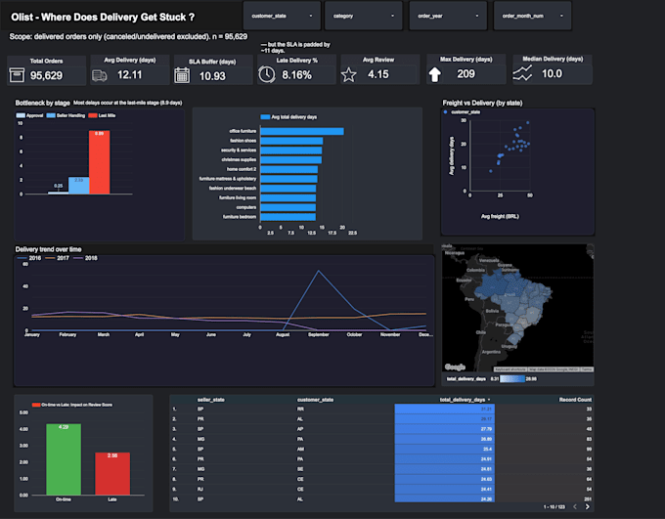Select the Seller Handling bar

pyautogui.click(x=79, y=186)
